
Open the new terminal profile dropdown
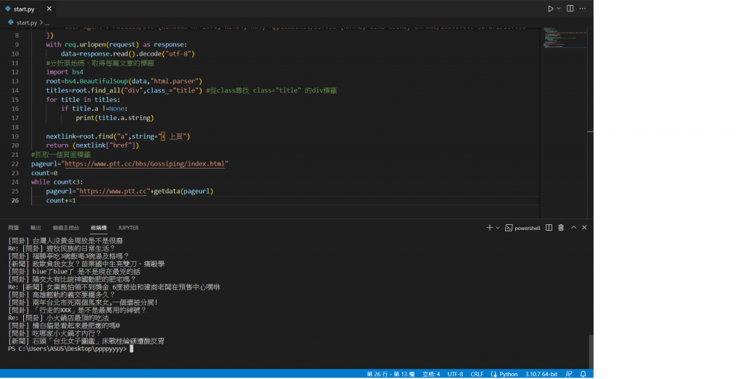[x=498, y=228]
